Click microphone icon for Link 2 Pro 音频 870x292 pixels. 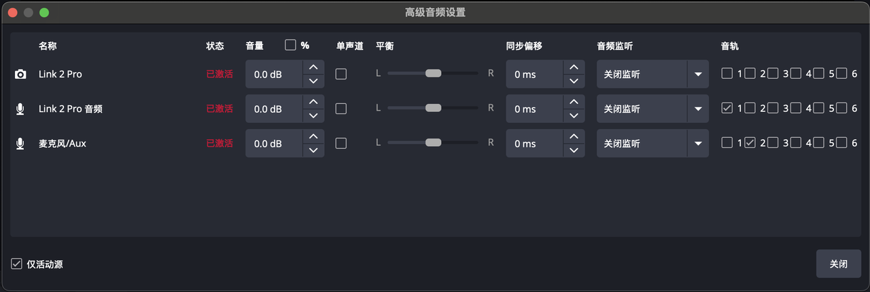(20, 109)
